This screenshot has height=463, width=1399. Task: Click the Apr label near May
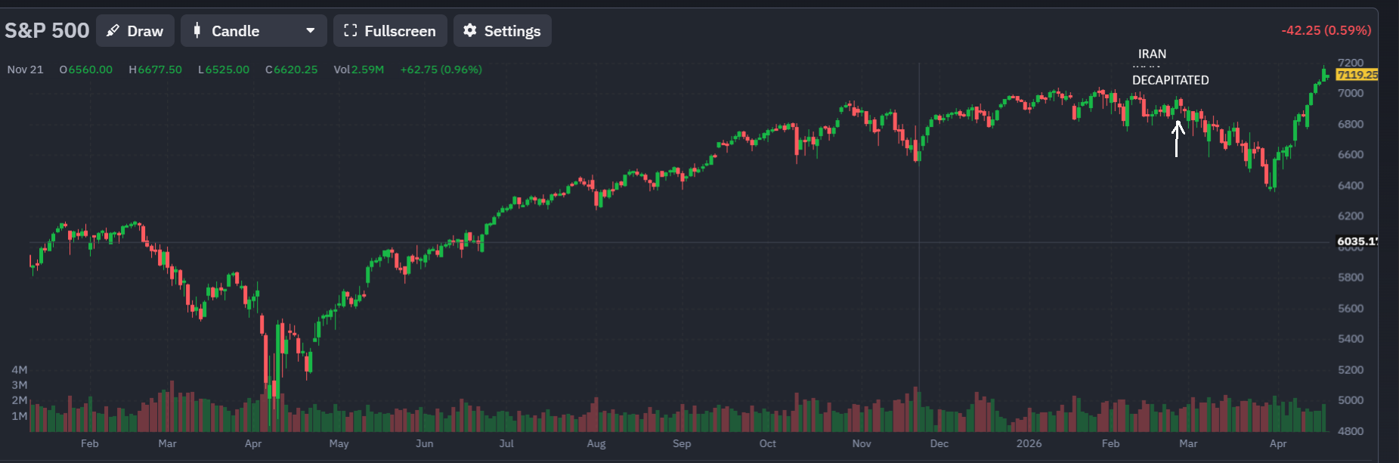(x=253, y=443)
